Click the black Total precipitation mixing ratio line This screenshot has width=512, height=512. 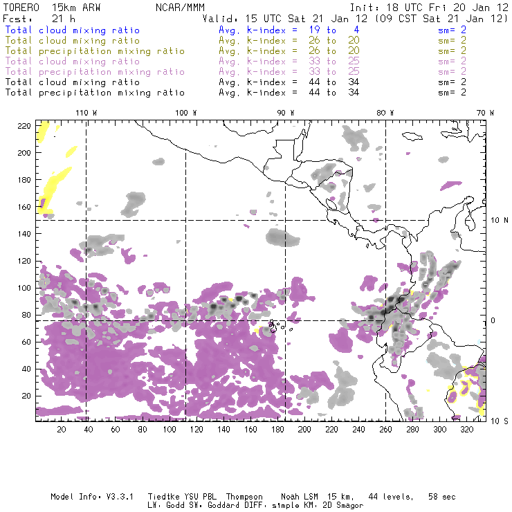tap(95, 93)
